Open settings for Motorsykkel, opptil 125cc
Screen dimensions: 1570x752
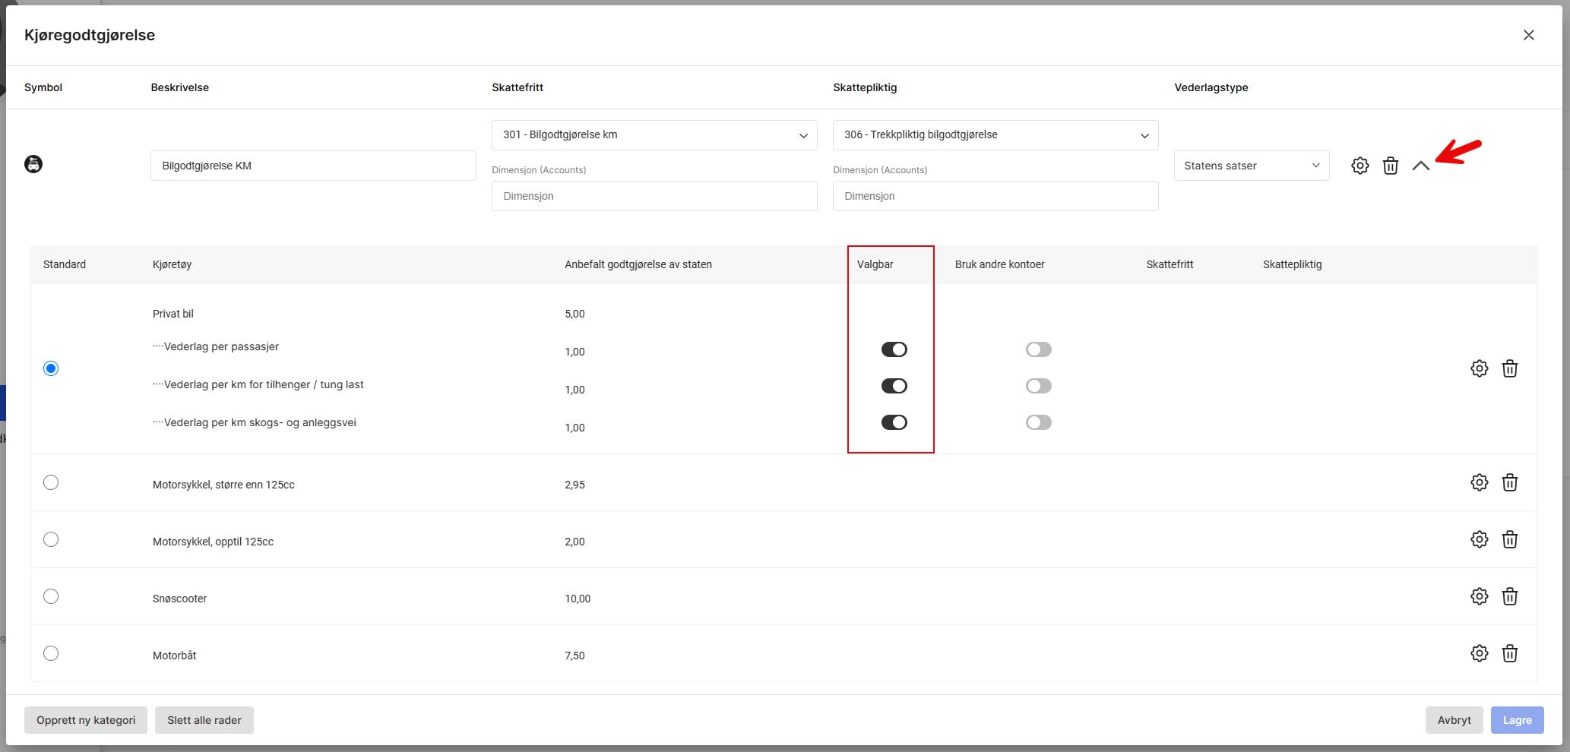tap(1479, 539)
